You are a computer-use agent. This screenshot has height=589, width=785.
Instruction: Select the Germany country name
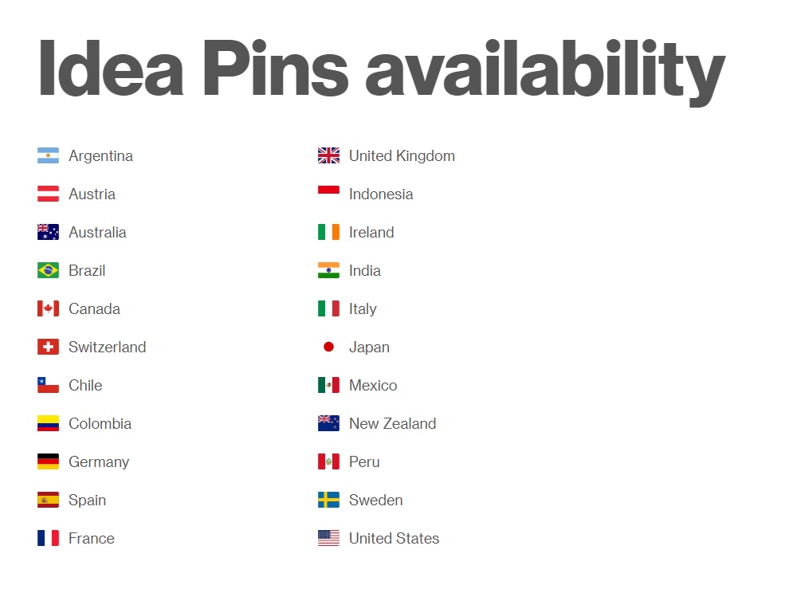click(99, 462)
